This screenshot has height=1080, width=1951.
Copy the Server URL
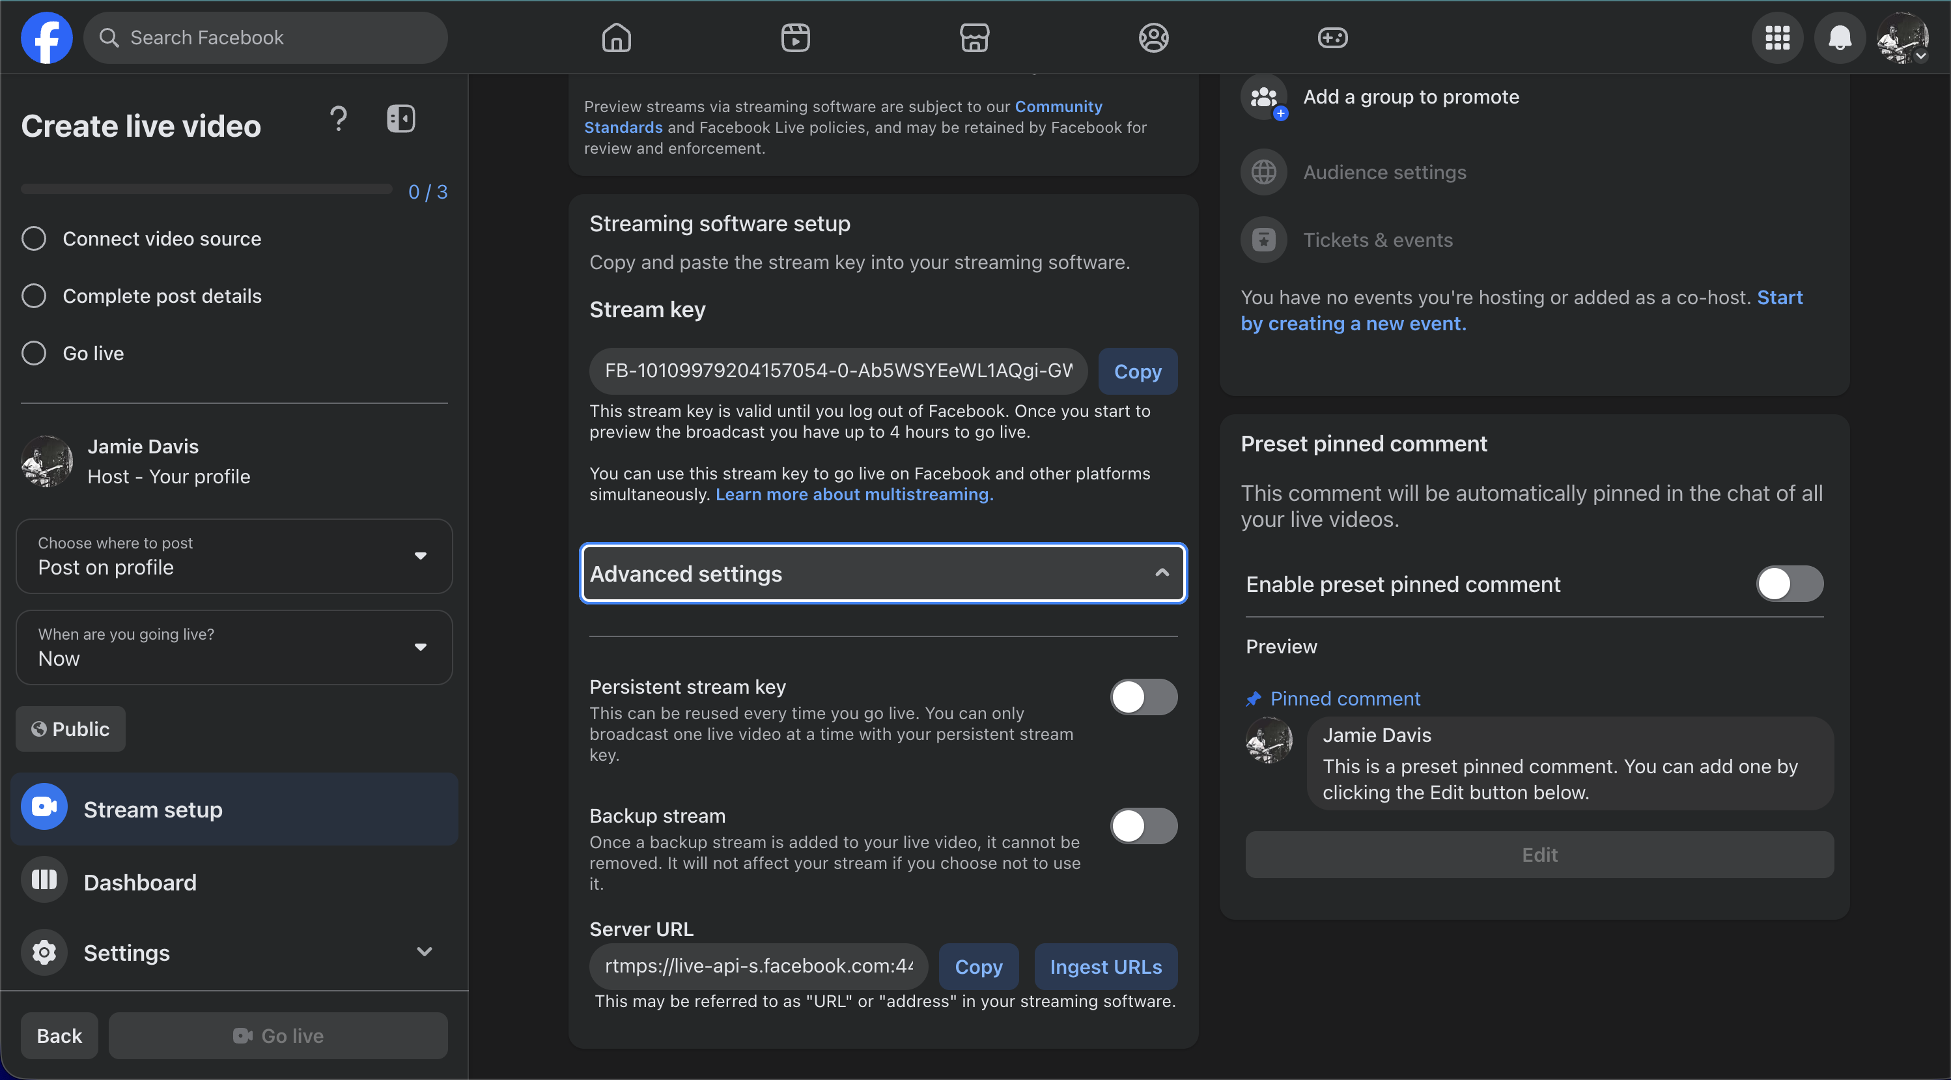point(979,967)
